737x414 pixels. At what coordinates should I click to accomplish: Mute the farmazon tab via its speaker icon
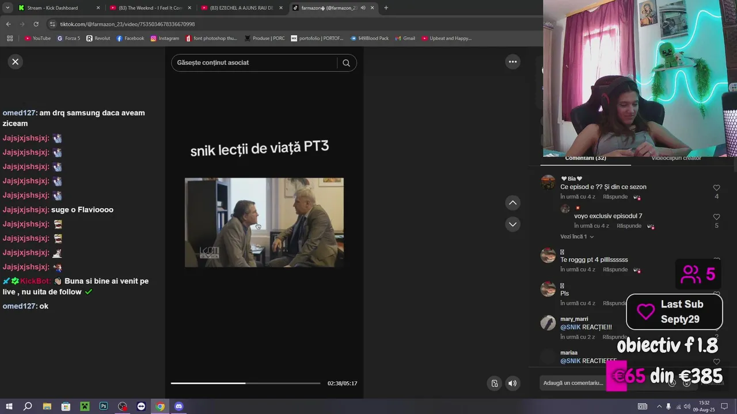[363, 8]
